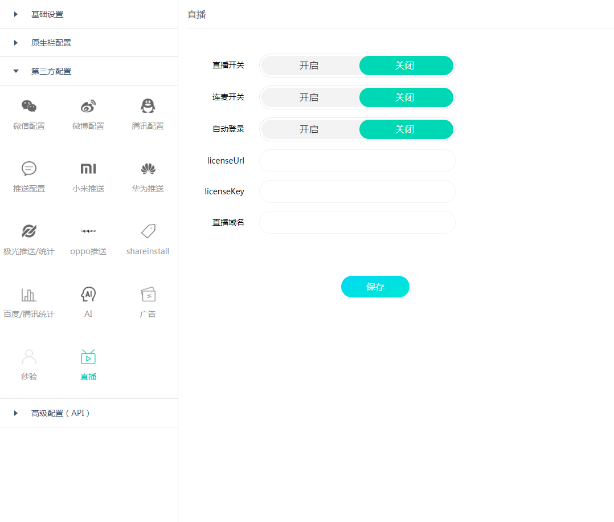Click the 华为推送 text label
614x522 pixels.
coord(148,189)
